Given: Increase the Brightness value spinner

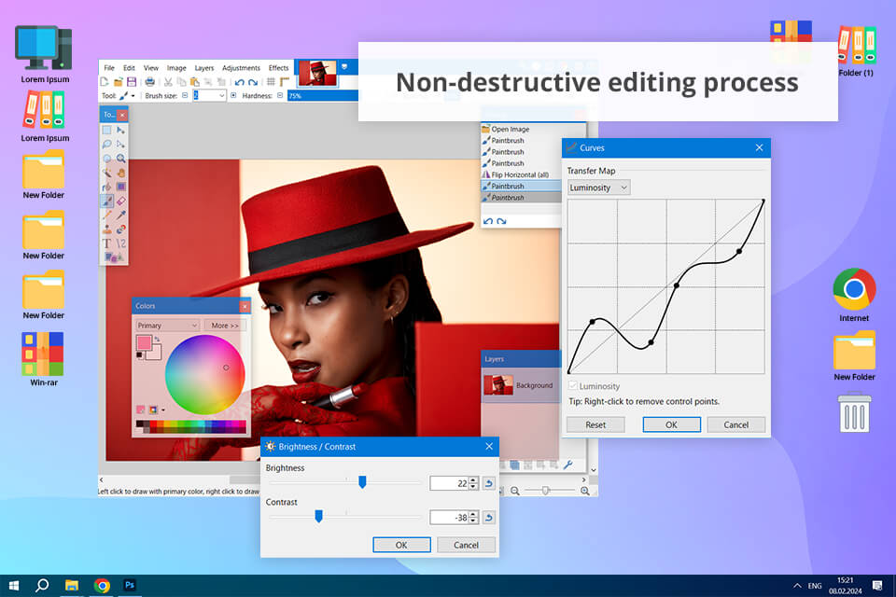Looking at the screenshot, I should (473, 480).
